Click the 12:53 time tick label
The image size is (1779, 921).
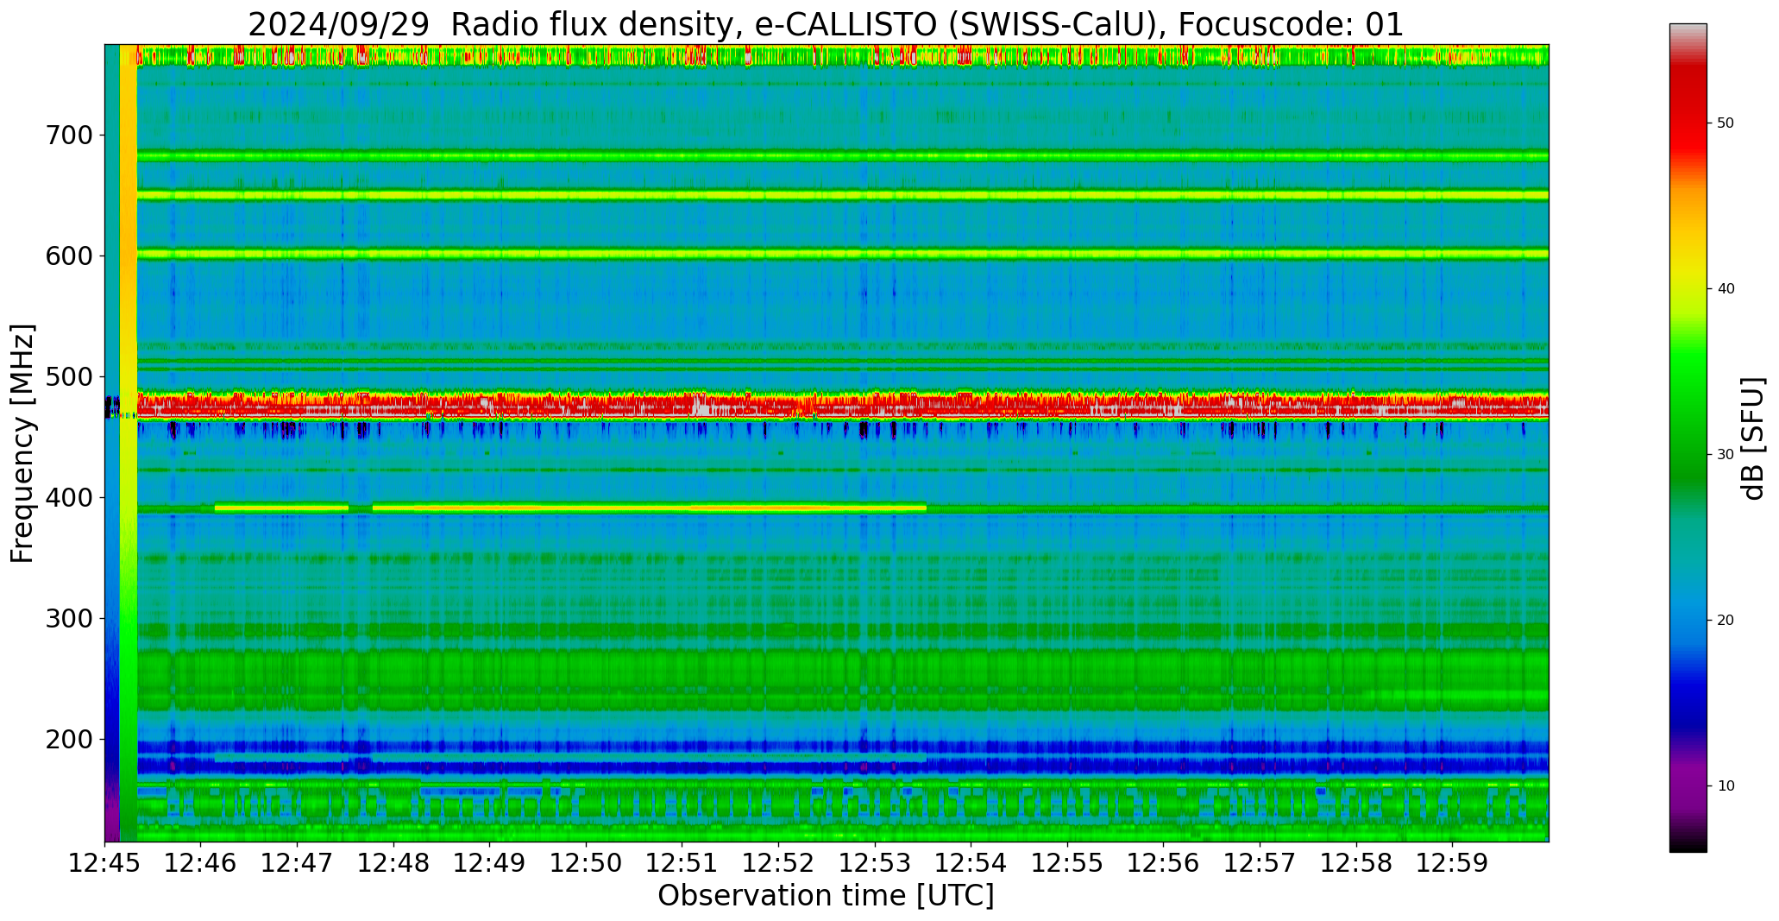coord(875,862)
